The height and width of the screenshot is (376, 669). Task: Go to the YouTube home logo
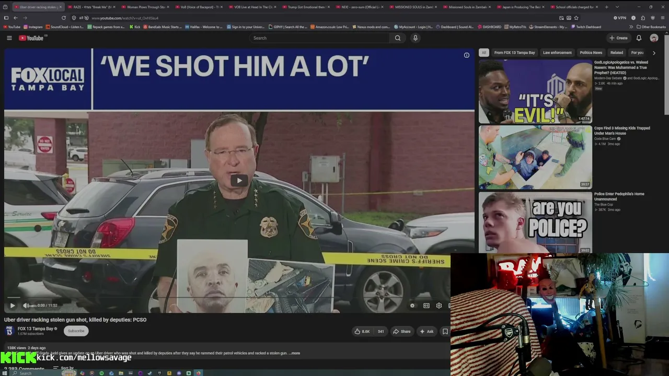[31, 38]
